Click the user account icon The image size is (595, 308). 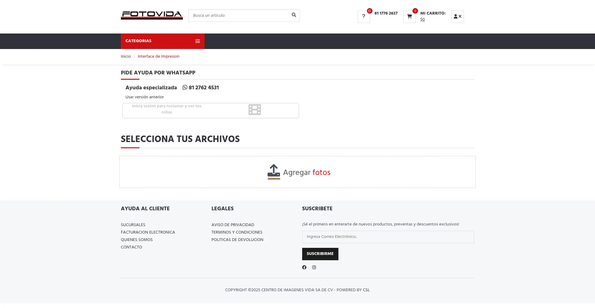(457, 17)
